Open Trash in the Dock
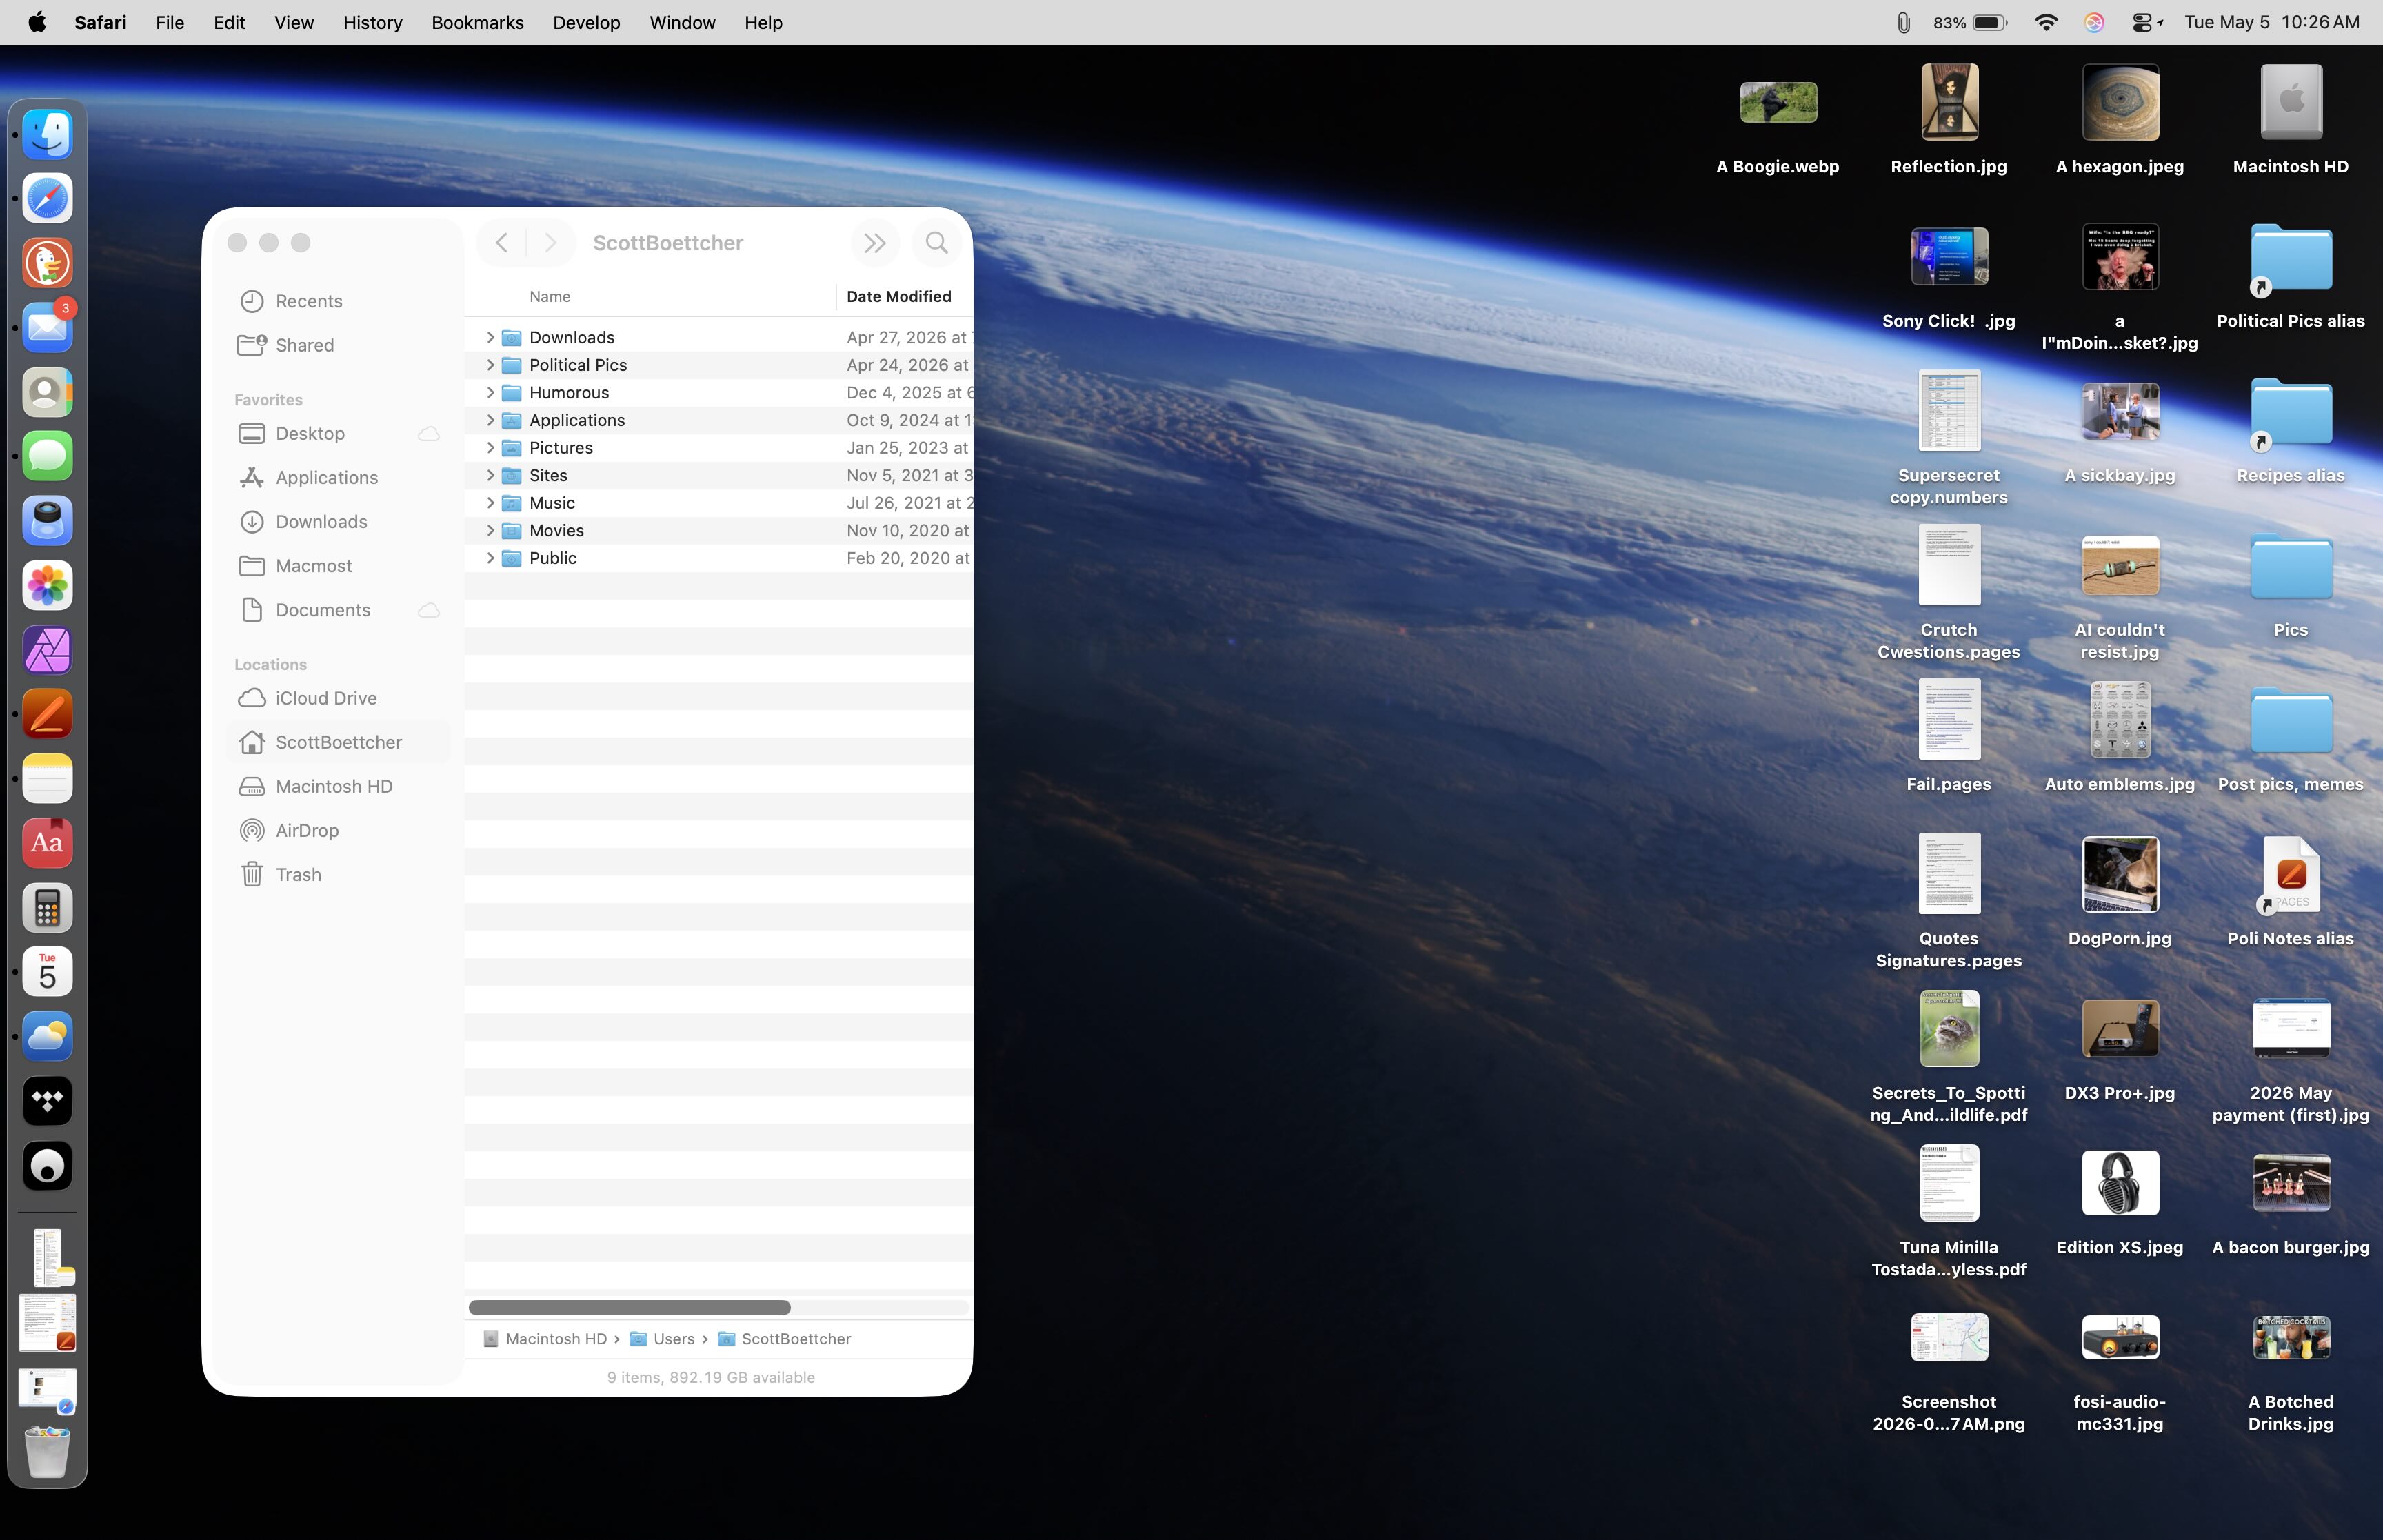The height and width of the screenshot is (1540, 2383). point(47,1451)
